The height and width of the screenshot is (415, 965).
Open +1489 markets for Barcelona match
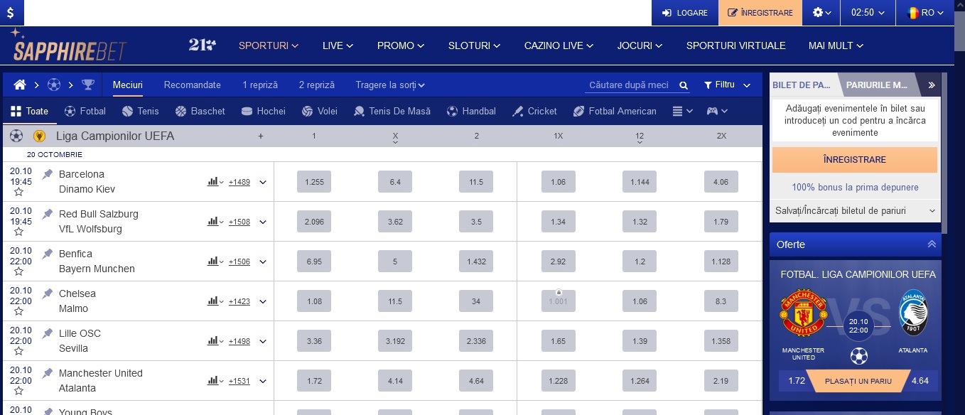pyautogui.click(x=239, y=183)
